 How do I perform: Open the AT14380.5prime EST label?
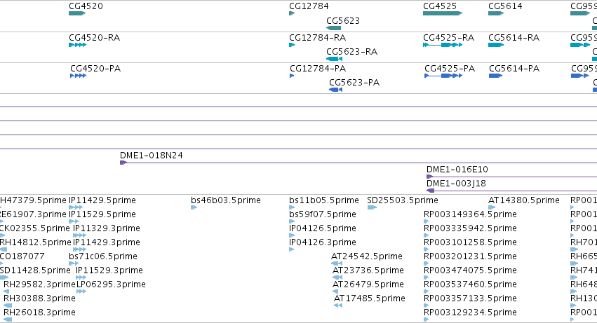[x=524, y=200]
